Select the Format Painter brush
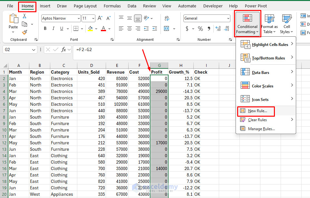Screen dimensions: 310x198 (24, 32)
